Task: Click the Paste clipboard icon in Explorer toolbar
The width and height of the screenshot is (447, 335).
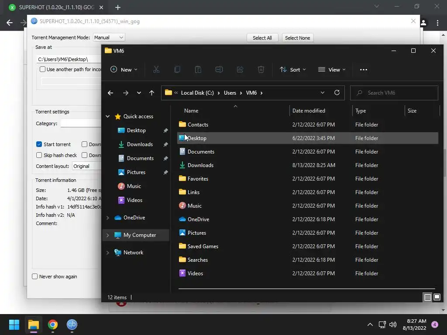Action: click(x=198, y=69)
